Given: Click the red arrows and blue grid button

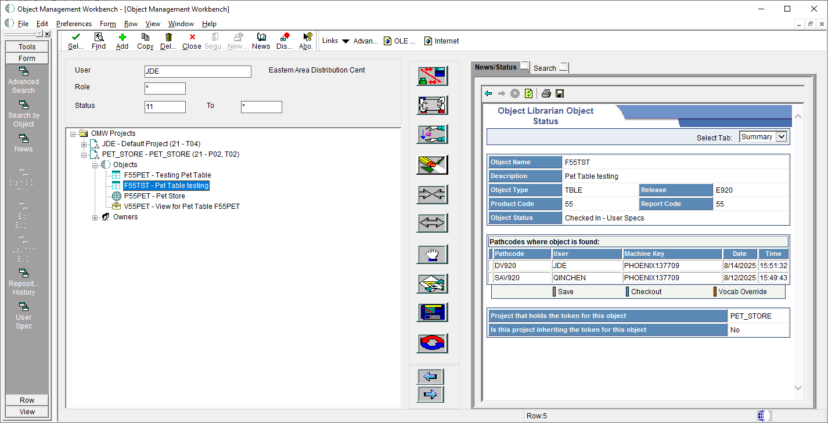Looking at the screenshot, I should (433, 77).
